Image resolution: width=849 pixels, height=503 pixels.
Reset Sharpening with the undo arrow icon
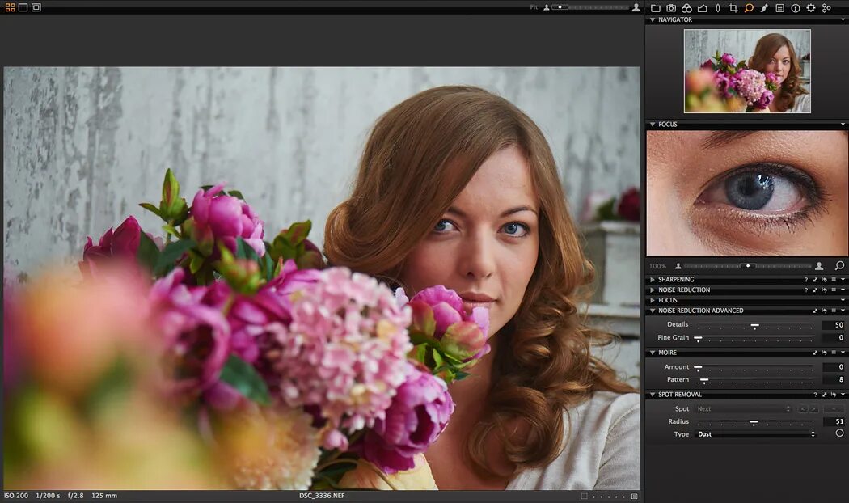(x=824, y=280)
